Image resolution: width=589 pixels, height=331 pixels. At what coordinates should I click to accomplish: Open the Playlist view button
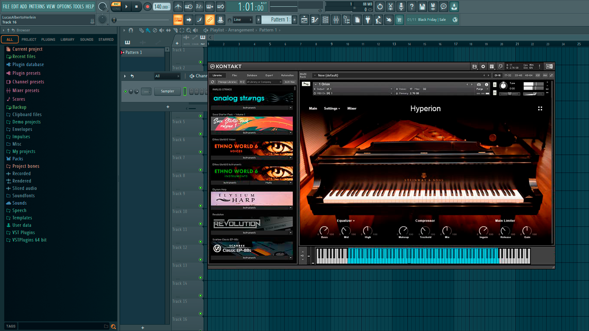[x=304, y=19]
